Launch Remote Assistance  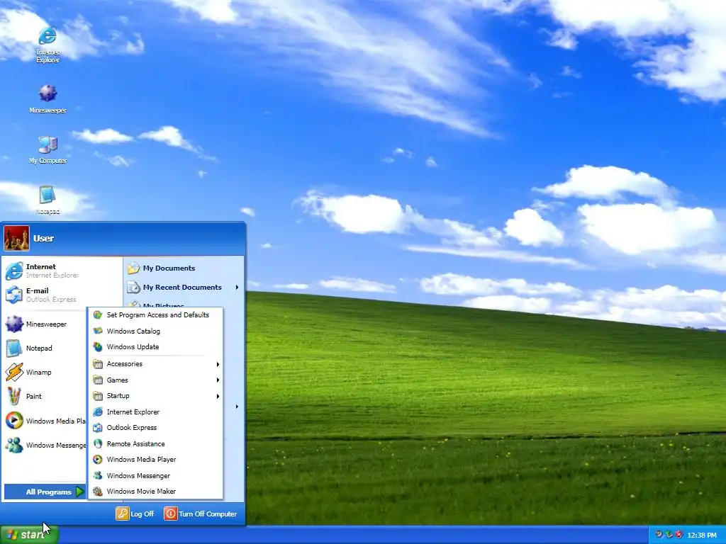[155, 443]
